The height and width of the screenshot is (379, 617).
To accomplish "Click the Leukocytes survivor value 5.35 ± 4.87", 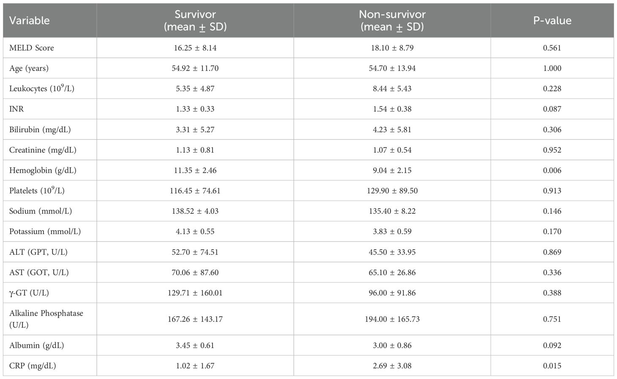I will click(x=195, y=88).
